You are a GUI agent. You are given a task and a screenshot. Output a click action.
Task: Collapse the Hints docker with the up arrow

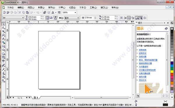point(164,23)
